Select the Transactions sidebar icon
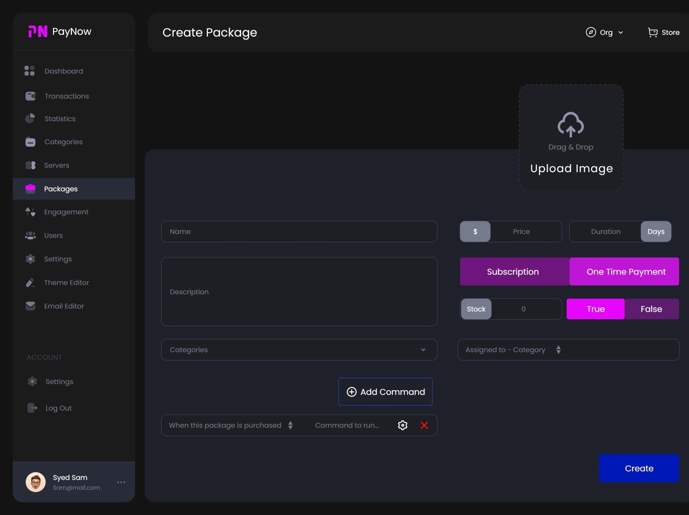 30,96
